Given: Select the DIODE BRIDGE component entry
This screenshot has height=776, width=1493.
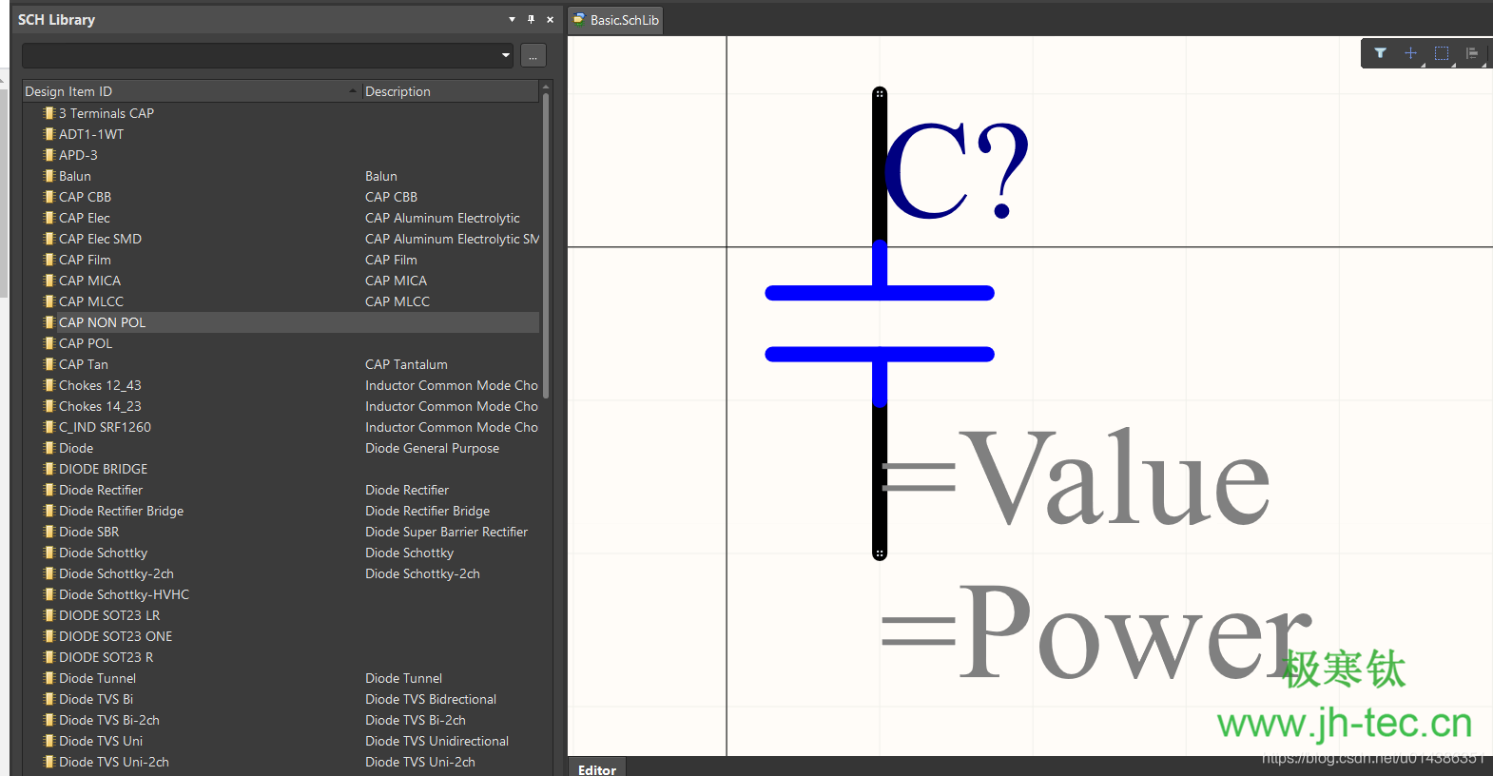Looking at the screenshot, I should tap(103, 469).
